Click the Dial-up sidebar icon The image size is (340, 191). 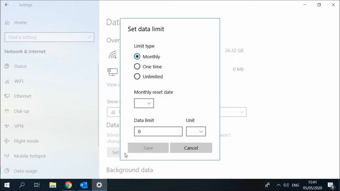(7, 111)
